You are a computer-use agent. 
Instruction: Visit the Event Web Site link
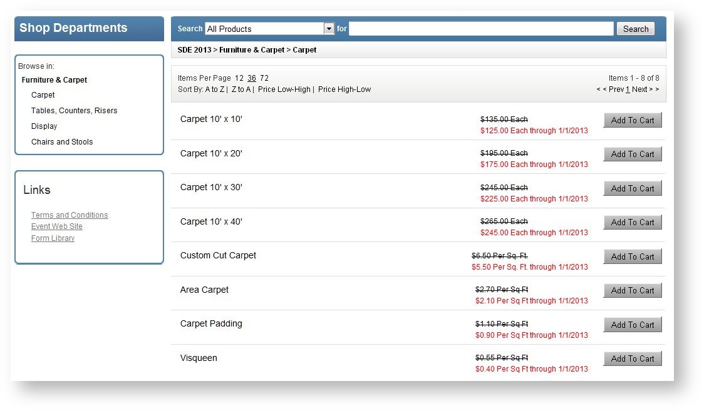pyautogui.click(x=57, y=226)
